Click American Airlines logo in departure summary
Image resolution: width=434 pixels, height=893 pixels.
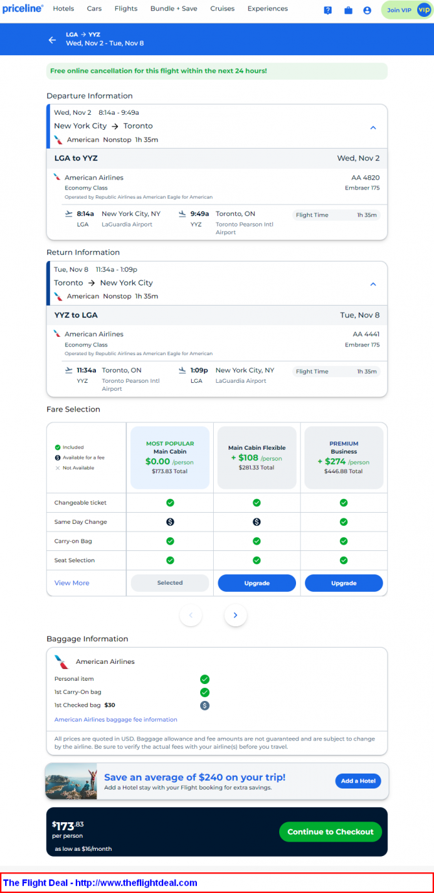58,140
